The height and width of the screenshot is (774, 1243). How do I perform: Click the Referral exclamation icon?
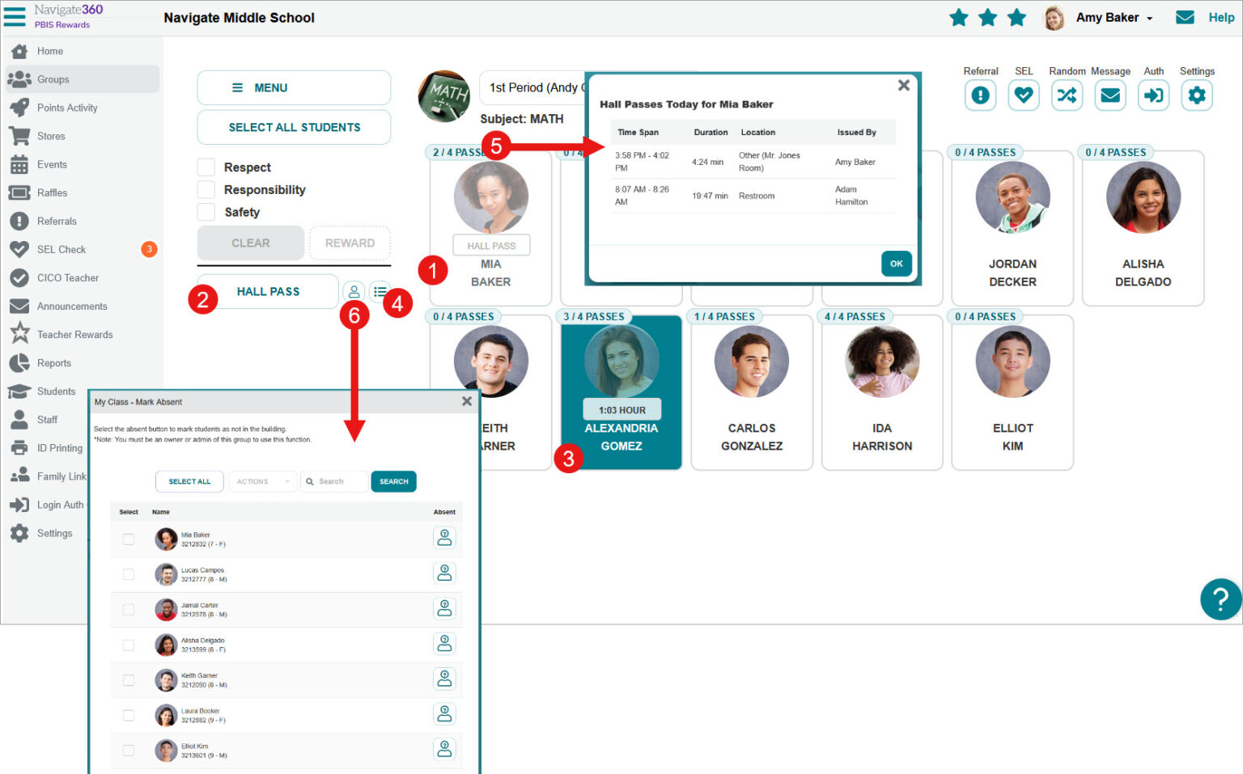pyautogui.click(x=980, y=95)
